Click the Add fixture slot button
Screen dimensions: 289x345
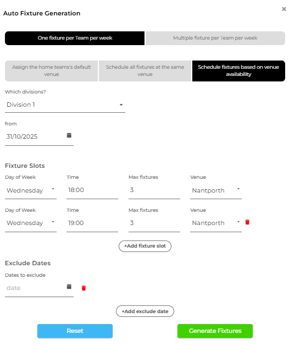coord(145,246)
